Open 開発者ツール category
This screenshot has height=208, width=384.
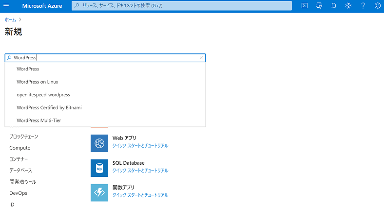point(23,182)
